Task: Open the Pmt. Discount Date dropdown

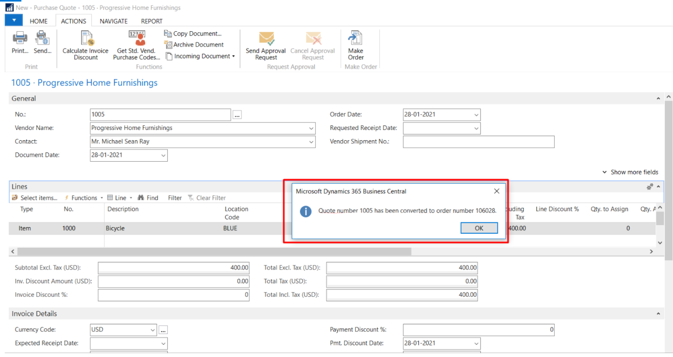Action: click(477, 343)
